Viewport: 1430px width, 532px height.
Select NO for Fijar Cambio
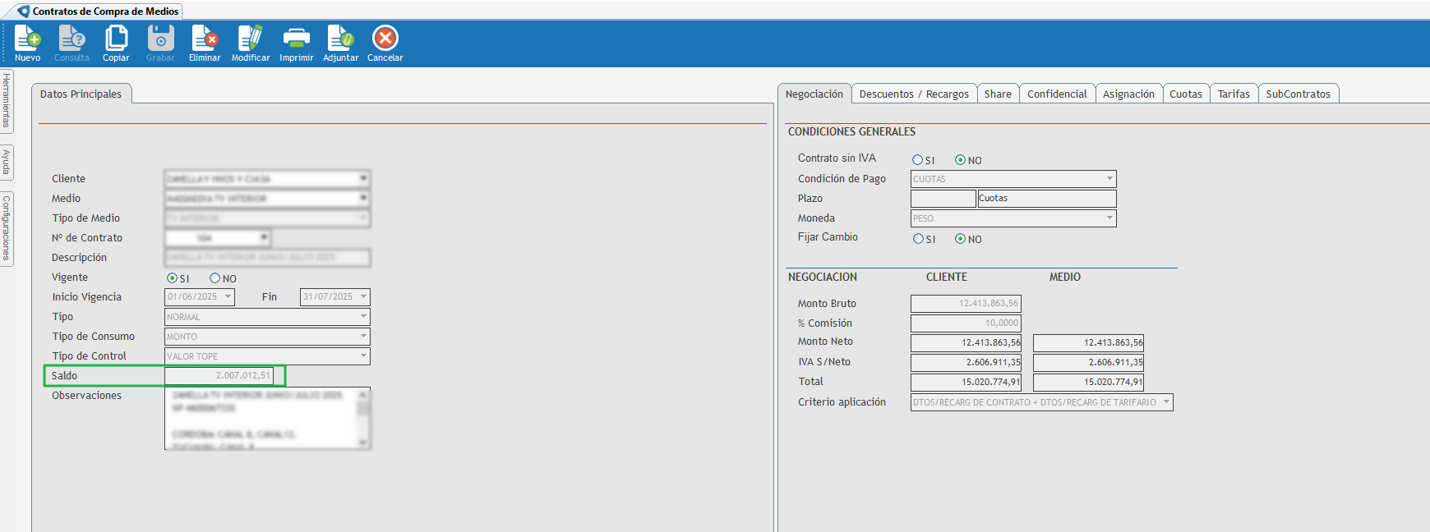960,239
